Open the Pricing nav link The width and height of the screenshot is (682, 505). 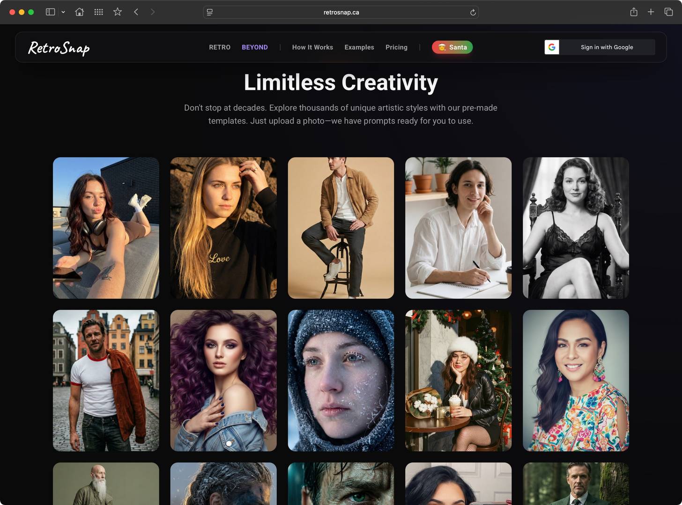point(396,47)
